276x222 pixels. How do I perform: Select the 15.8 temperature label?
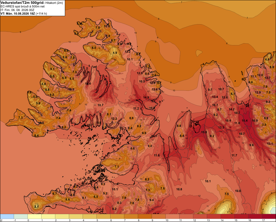(204, 132)
